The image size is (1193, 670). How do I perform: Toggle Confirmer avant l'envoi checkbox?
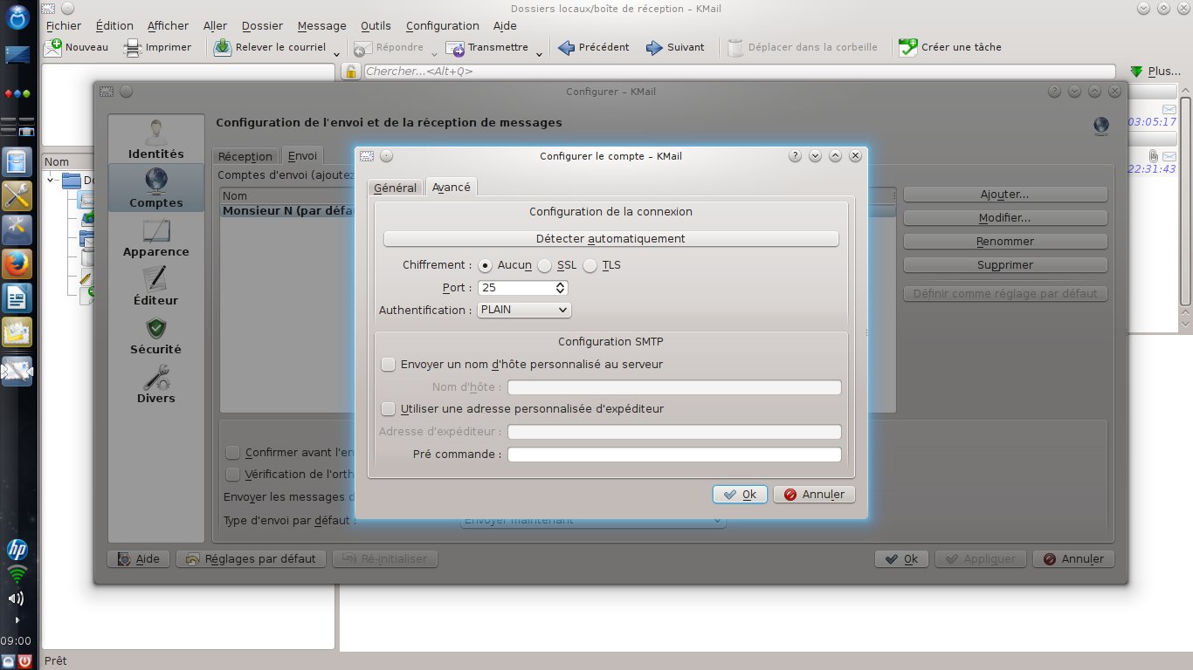232,452
